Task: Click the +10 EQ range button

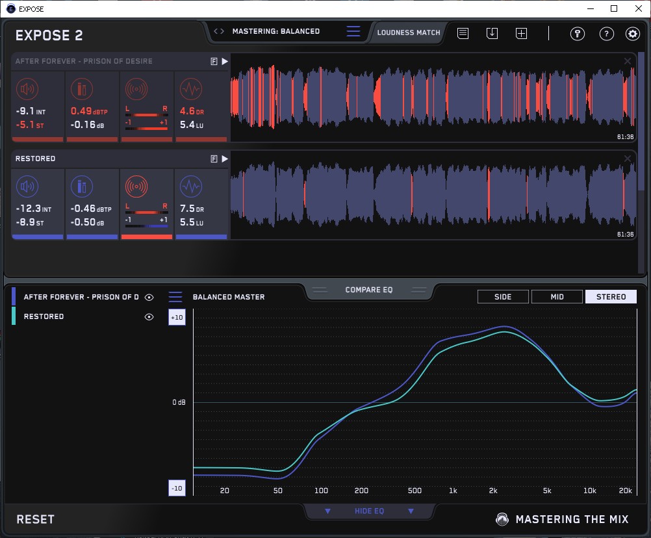Action: (x=177, y=316)
